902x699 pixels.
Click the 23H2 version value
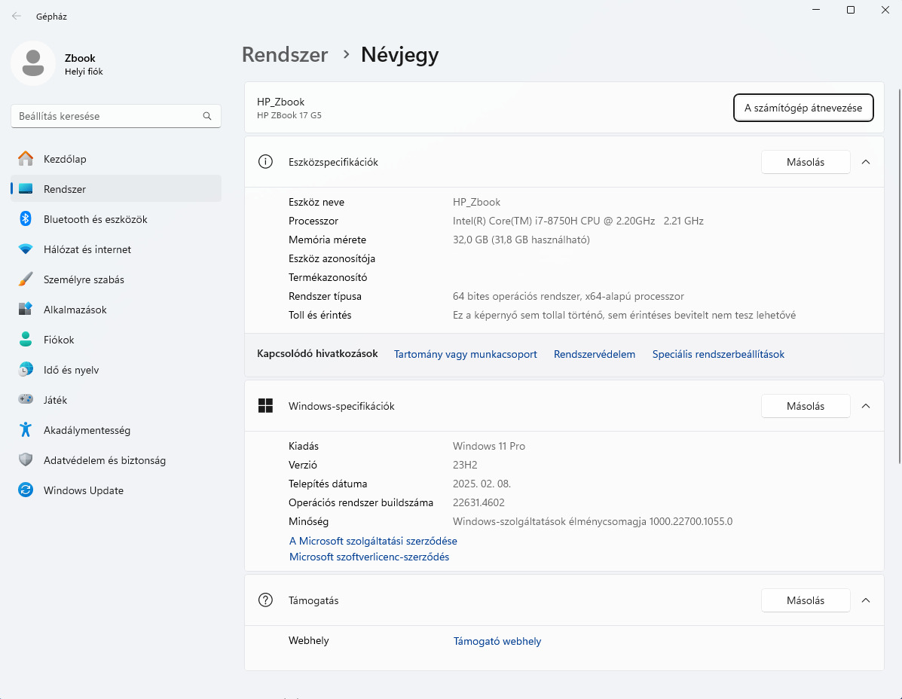click(x=465, y=465)
